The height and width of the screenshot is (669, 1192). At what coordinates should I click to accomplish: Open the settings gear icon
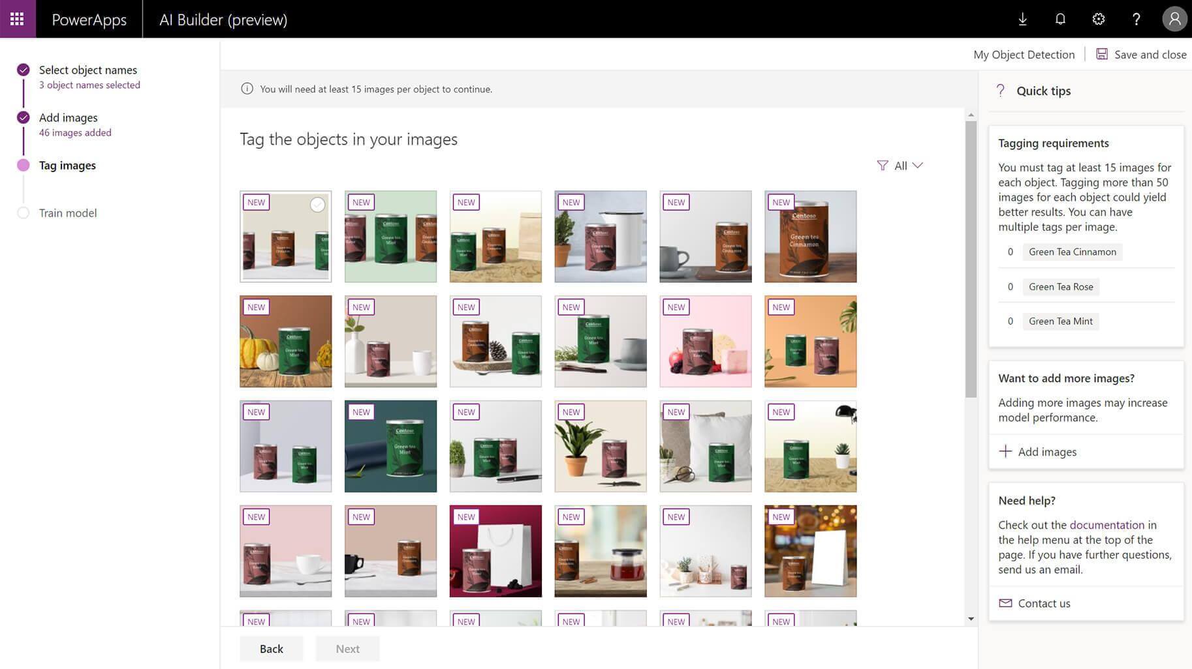point(1098,19)
